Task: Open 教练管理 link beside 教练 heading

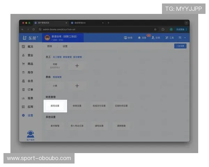Action: [57, 77]
